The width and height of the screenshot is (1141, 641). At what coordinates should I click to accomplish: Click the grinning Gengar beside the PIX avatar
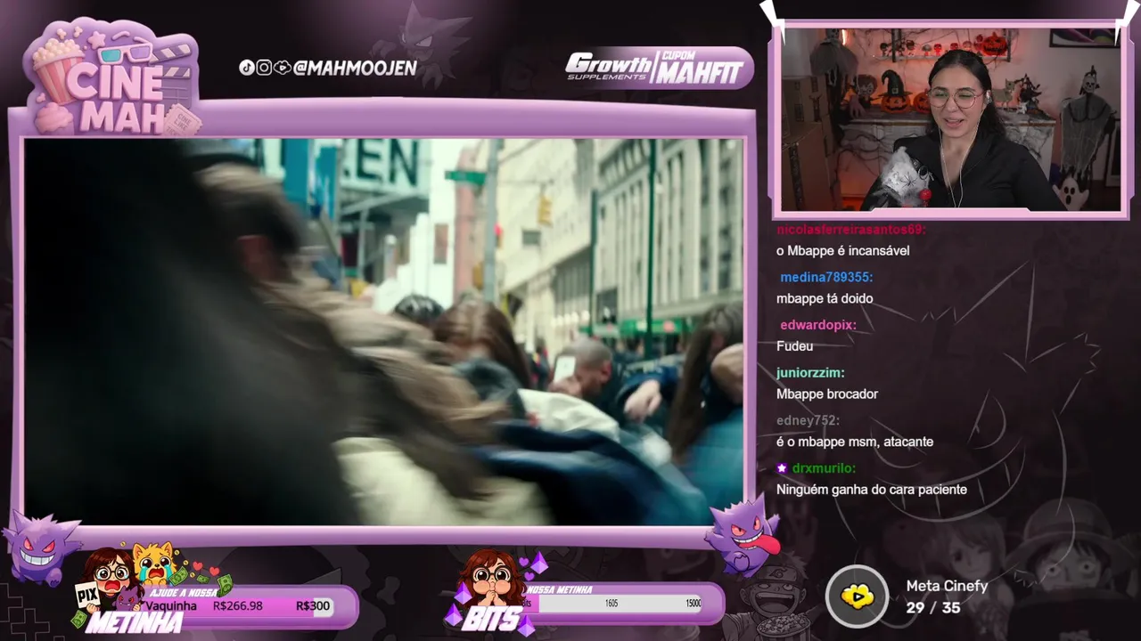coord(39,547)
